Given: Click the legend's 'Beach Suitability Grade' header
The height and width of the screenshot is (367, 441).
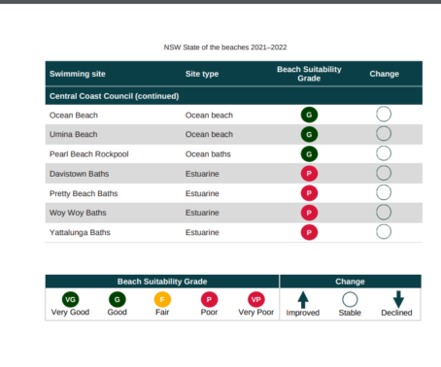Looking at the screenshot, I should (x=162, y=282).
